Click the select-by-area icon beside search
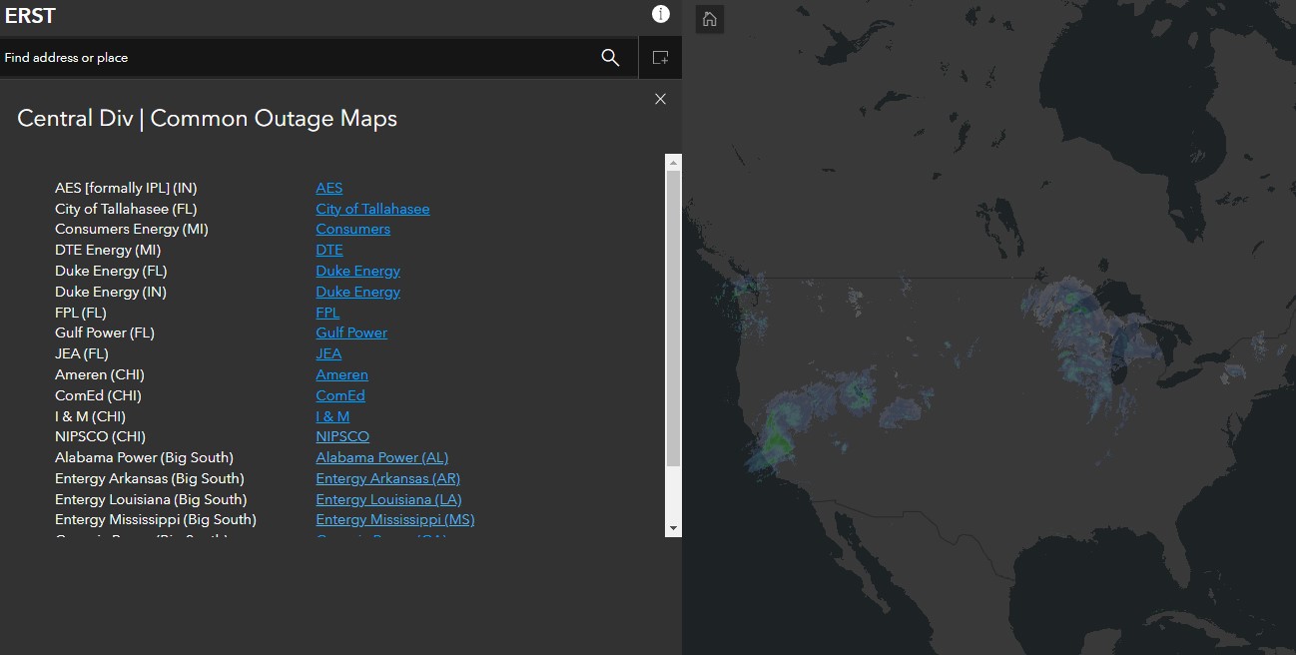 pyautogui.click(x=660, y=58)
